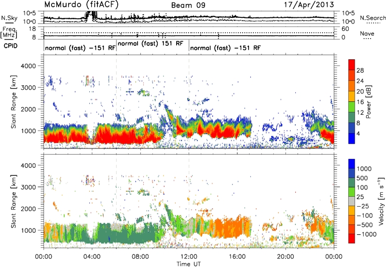Viewport: 386px width, 267px height.
Task: Select the 'Beam 09' header label
Action: click(x=188, y=5)
